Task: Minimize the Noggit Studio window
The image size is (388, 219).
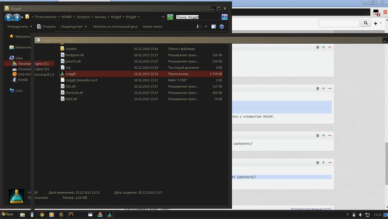Action: pyautogui.click(x=384, y=40)
